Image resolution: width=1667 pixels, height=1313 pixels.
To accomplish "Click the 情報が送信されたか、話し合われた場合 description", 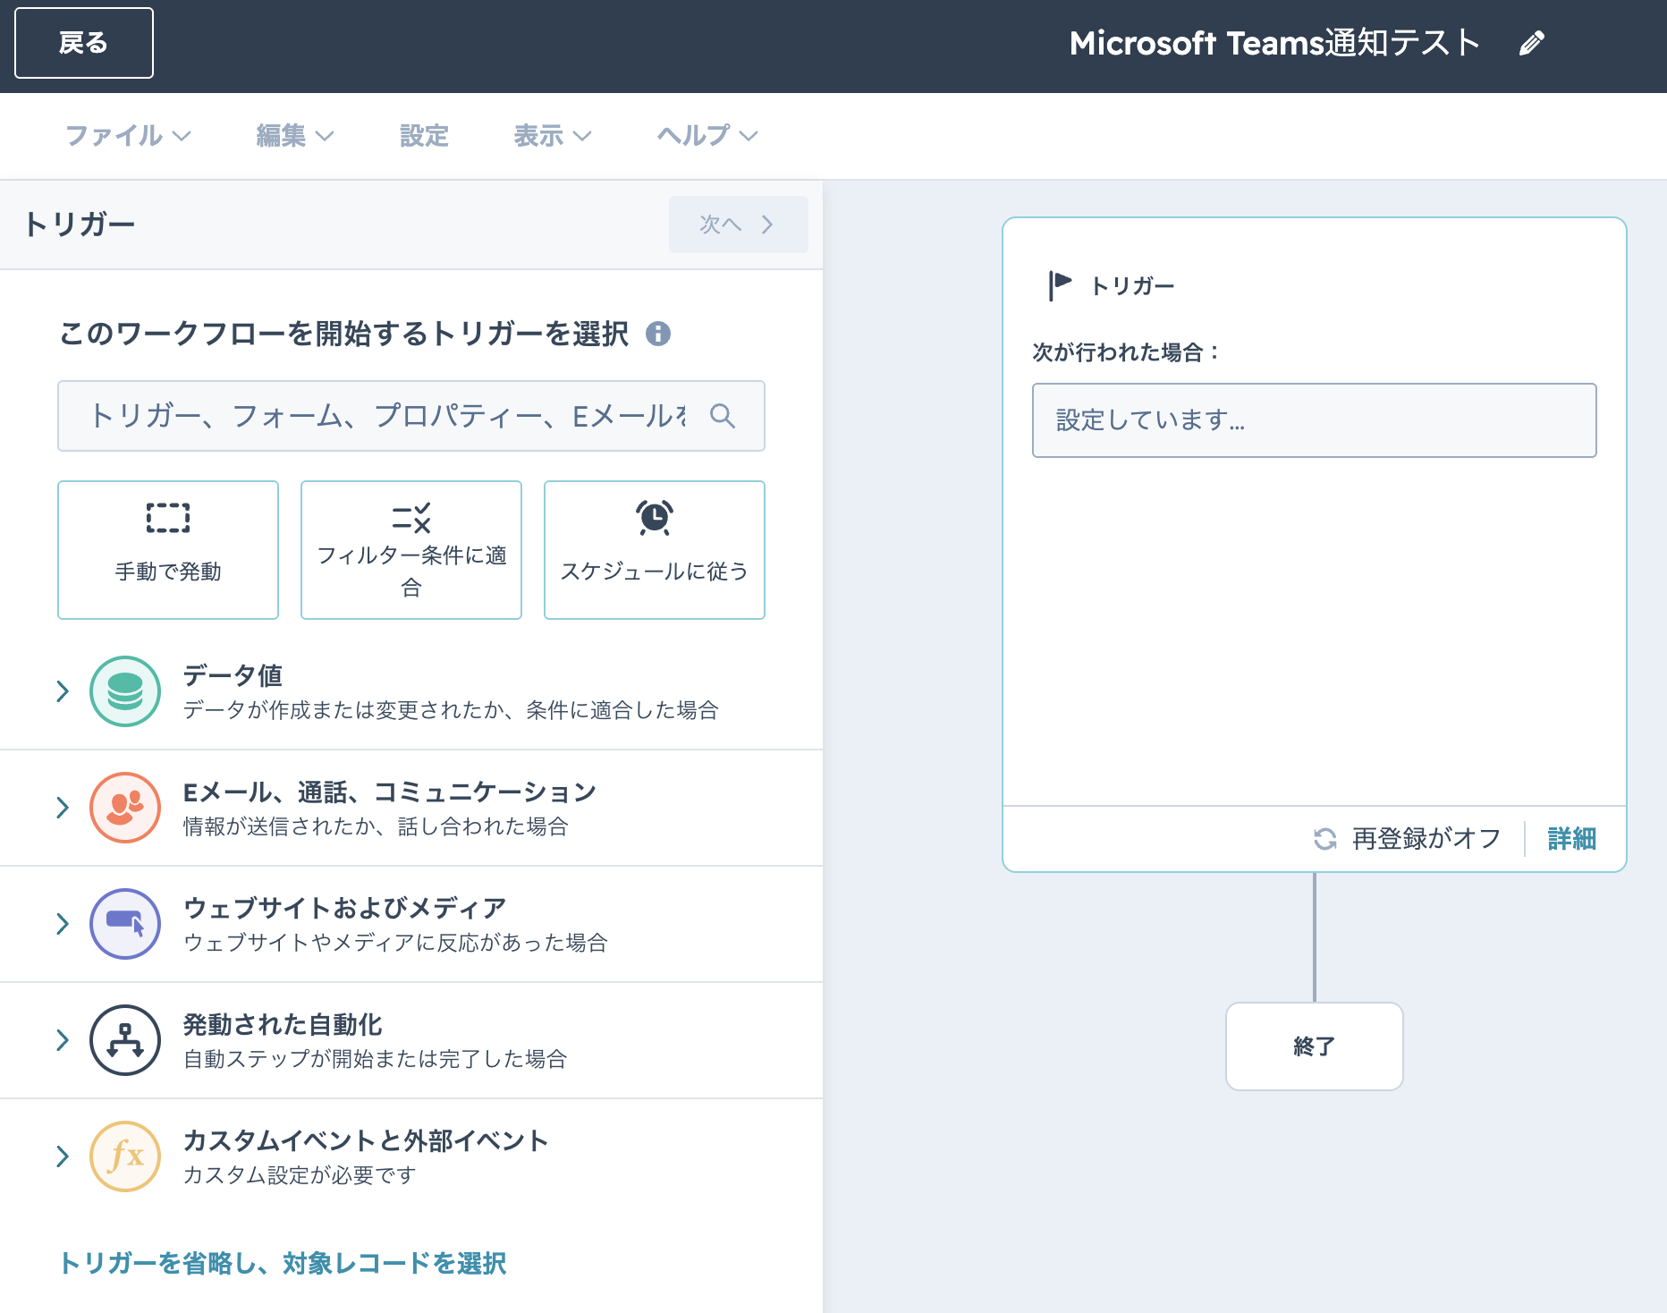I will [376, 826].
